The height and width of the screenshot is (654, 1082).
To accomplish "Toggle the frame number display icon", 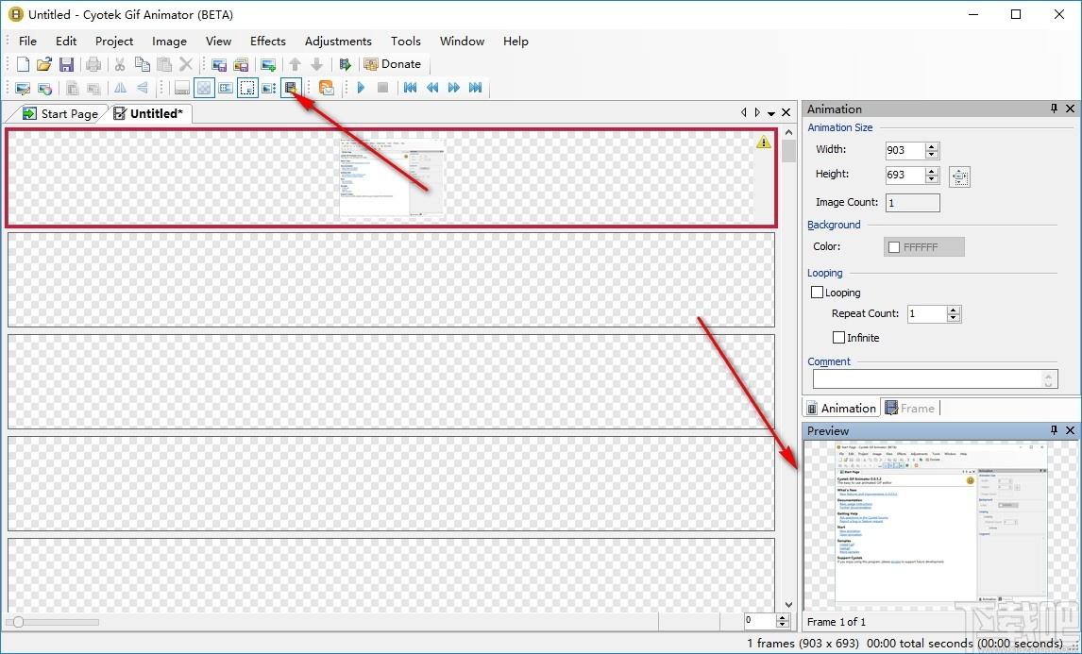I will point(226,88).
